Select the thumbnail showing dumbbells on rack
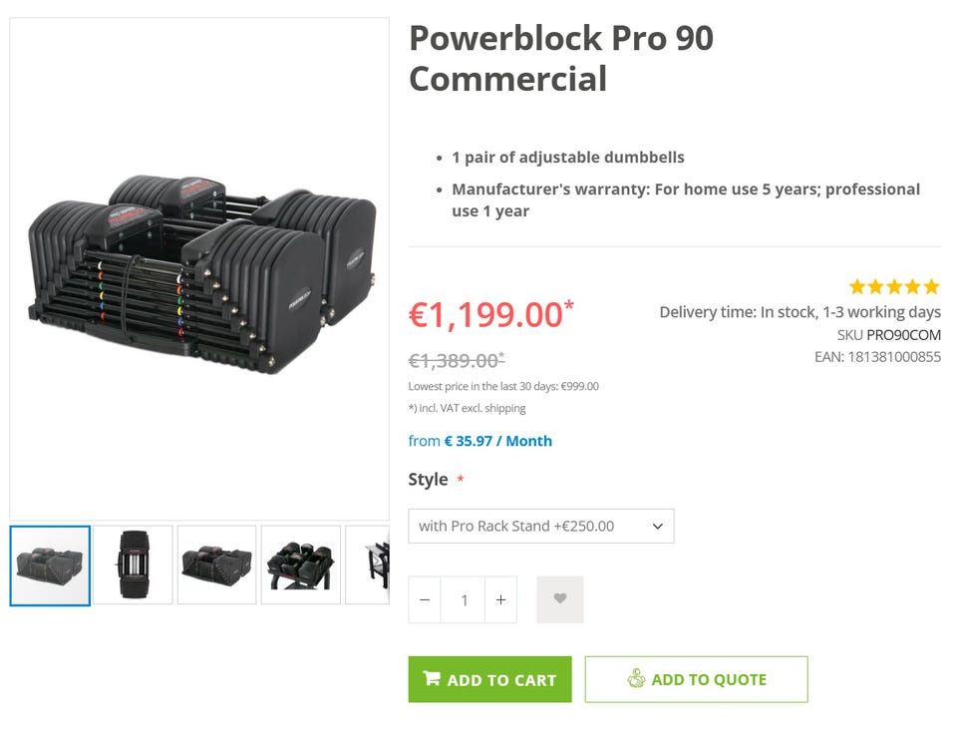This screenshot has height=744, width=957. [301, 565]
